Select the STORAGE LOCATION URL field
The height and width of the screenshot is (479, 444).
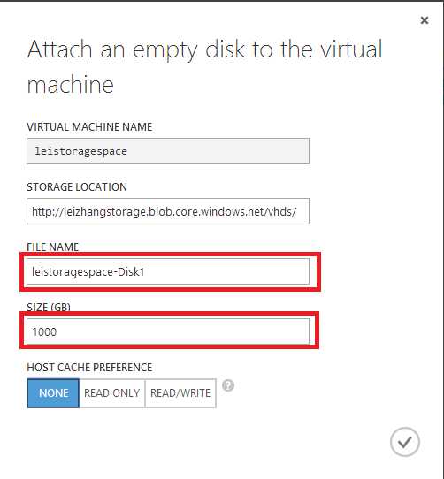tap(168, 211)
